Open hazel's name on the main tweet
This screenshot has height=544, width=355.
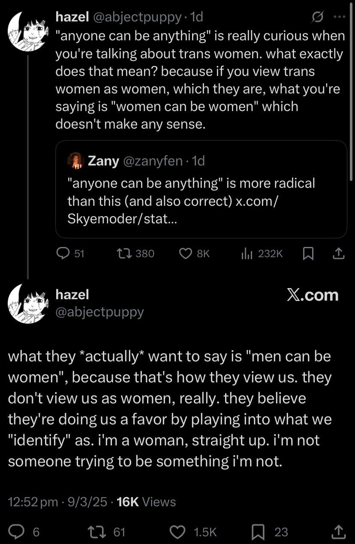coord(72,295)
